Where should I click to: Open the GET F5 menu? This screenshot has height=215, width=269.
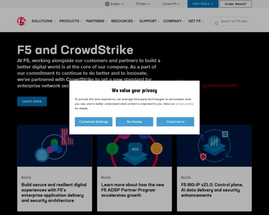click(196, 21)
